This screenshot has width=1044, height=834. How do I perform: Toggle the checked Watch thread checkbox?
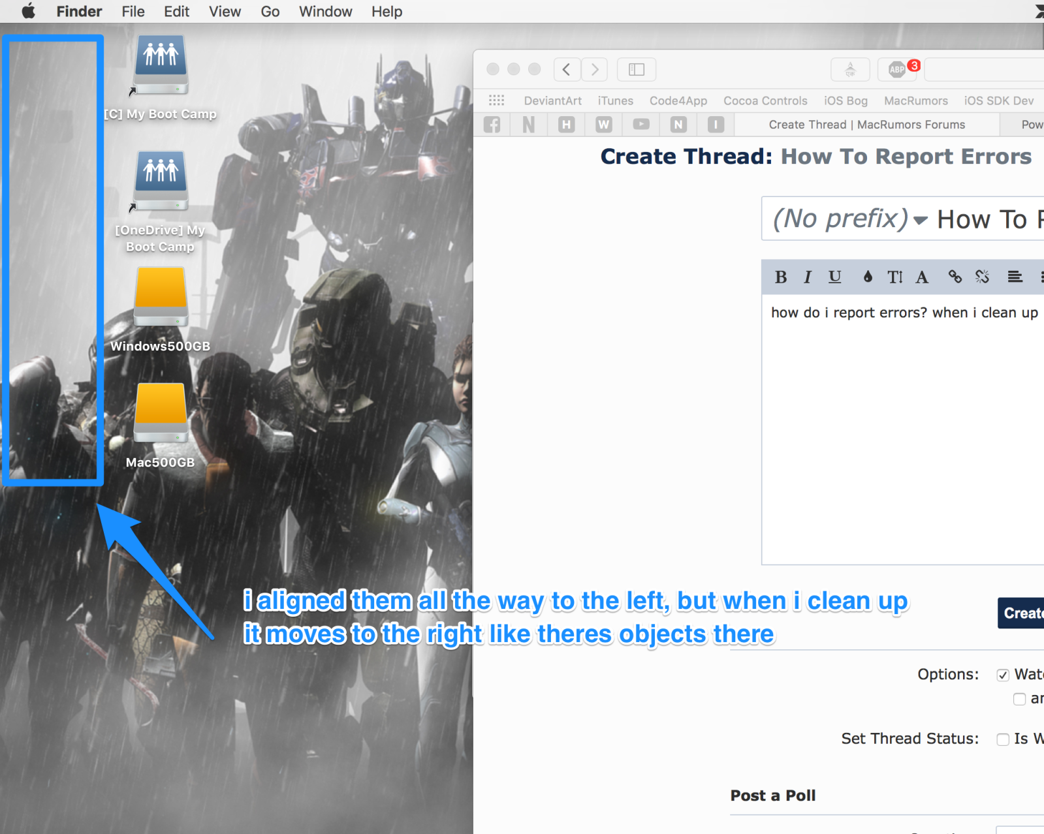[1003, 675]
